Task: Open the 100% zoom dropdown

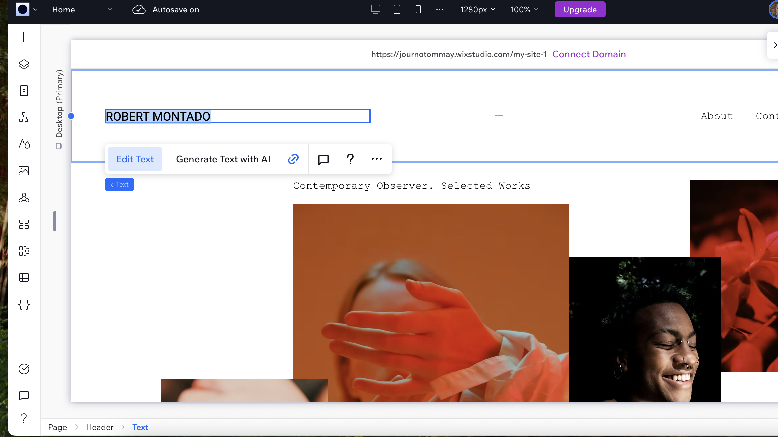Action: (x=524, y=10)
